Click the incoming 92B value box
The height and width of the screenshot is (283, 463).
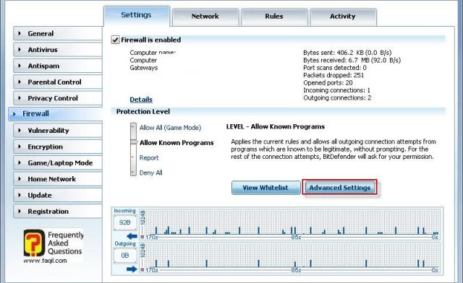point(125,222)
